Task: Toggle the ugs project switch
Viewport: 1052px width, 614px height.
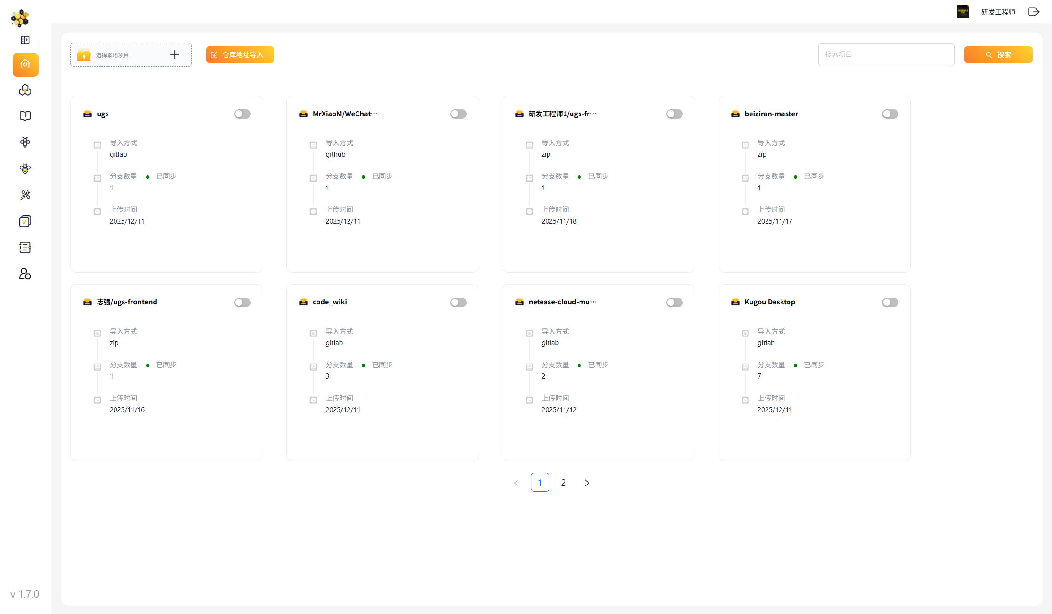Action: click(x=242, y=114)
